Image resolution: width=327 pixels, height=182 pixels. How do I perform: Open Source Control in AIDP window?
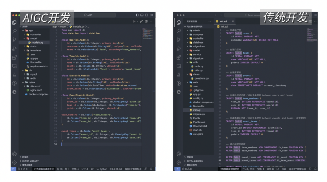(15, 40)
